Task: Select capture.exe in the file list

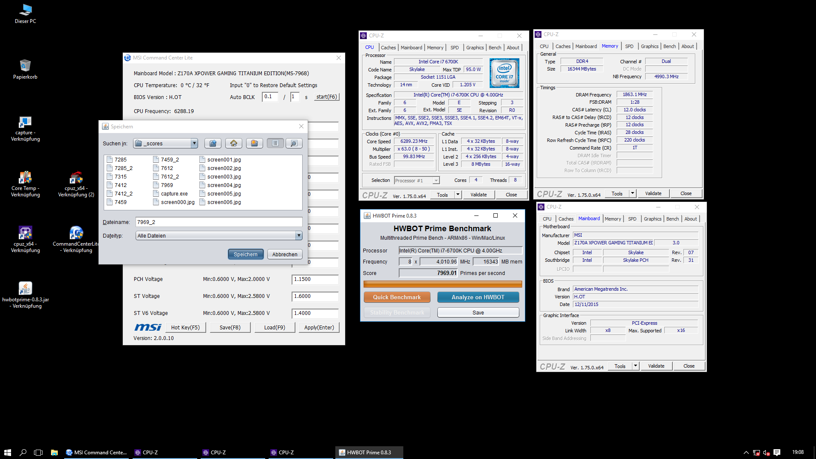Action: (x=170, y=193)
